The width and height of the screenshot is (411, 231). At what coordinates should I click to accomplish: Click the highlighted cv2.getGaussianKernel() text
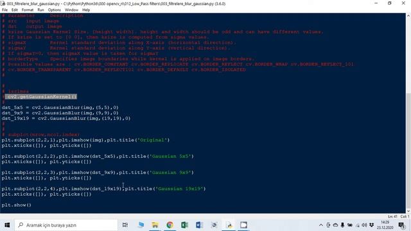point(42,97)
